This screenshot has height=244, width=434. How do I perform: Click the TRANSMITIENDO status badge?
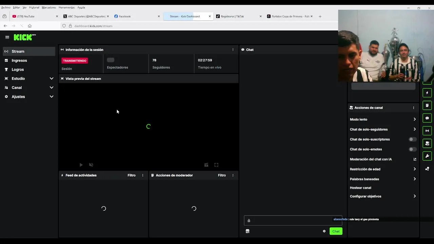[75, 61]
